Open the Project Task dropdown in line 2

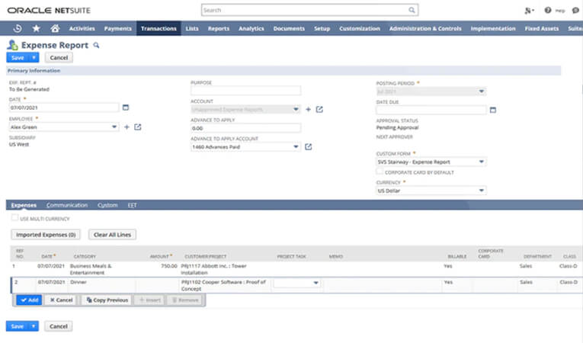(x=316, y=283)
